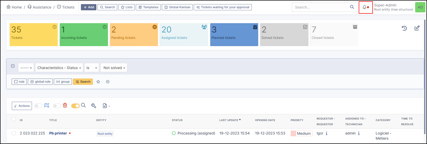Click the map view icon
The image size is (427, 144).
click(x=47, y=105)
